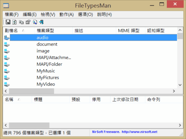Open the 檔案(F) menu
The height and width of the screenshot is (139, 186).
12,15
